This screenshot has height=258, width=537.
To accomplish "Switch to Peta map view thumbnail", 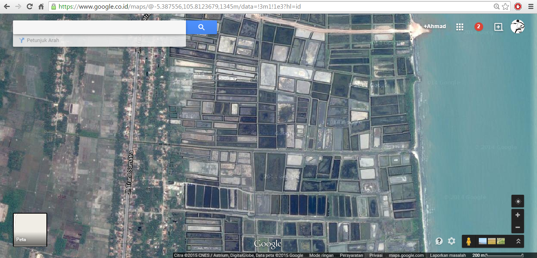I will [x=30, y=230].
